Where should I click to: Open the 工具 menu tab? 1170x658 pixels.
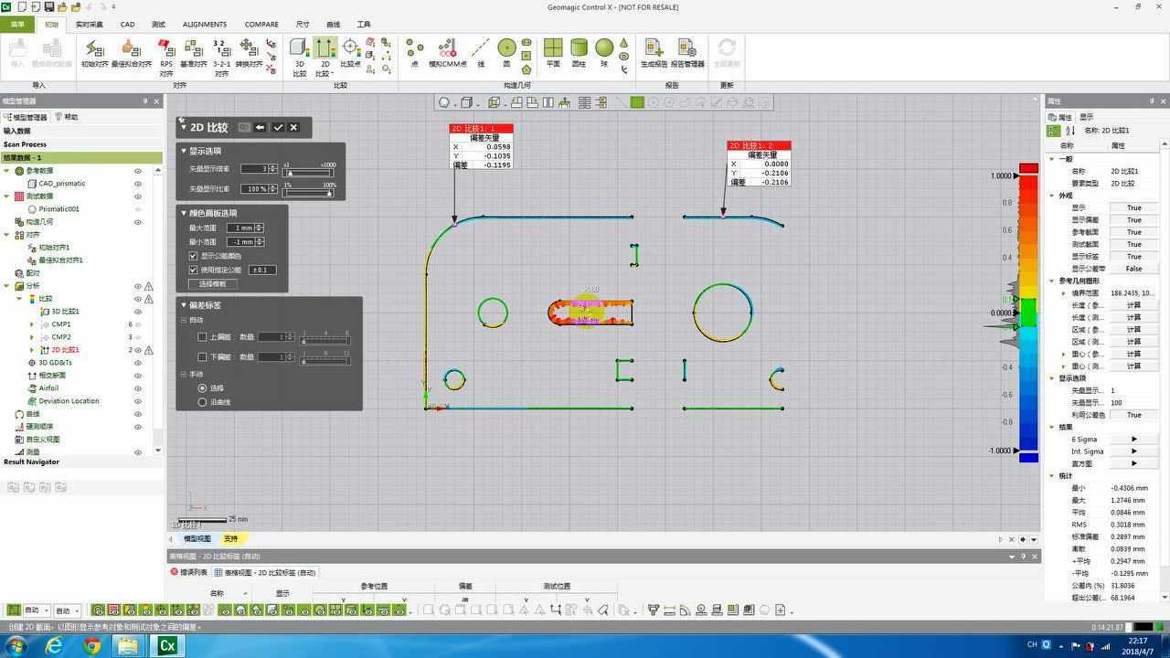[x=363, y=24]
